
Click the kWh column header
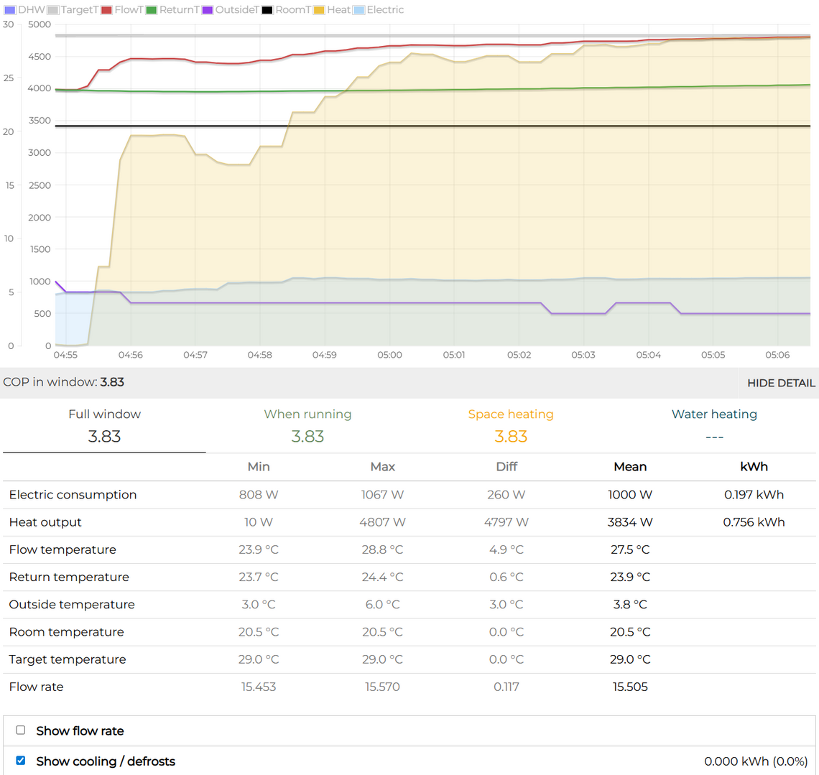coord(754,467)
